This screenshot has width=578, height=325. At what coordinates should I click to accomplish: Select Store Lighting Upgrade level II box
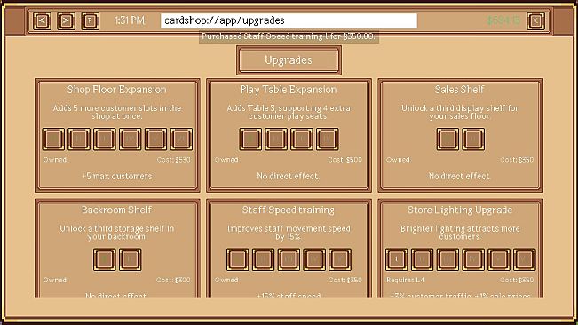(x=422, y=259)
